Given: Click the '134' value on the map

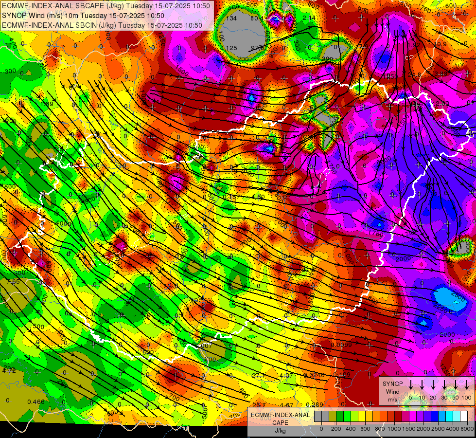Looking at the screenshot, I should click(x=231, y=18).
